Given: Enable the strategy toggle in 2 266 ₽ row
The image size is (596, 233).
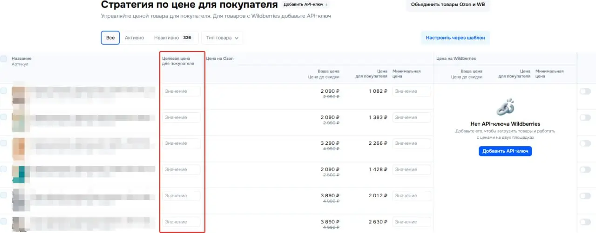Looking at the screenshot, I should pos(585,143).
